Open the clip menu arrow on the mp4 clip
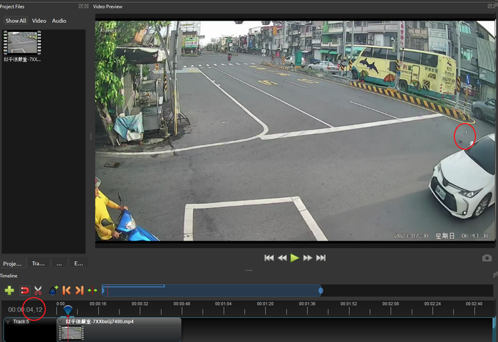The width and height of the screenshot is (498, 342). tap(62, 321)
